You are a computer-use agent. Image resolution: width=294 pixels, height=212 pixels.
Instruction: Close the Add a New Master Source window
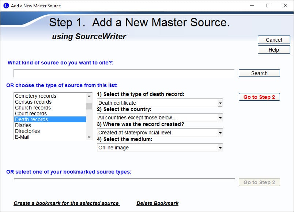point(285,5)
